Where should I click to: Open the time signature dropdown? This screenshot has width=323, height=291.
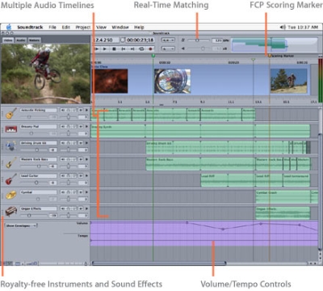click(169, 40)
